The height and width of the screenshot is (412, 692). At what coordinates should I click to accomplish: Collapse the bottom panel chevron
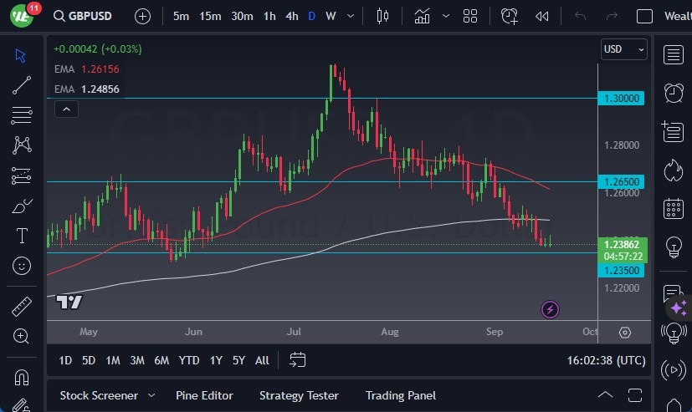coord(605,395)
